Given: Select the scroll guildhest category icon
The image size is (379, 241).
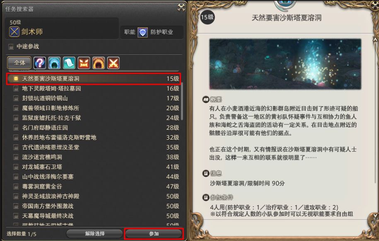Looking at the screenshot, I should coord(69,63).
